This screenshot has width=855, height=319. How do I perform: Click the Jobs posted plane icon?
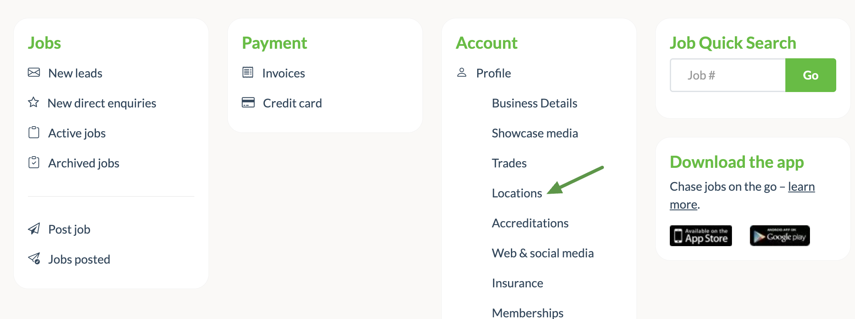pyautogui.click(x=34, y=259)
